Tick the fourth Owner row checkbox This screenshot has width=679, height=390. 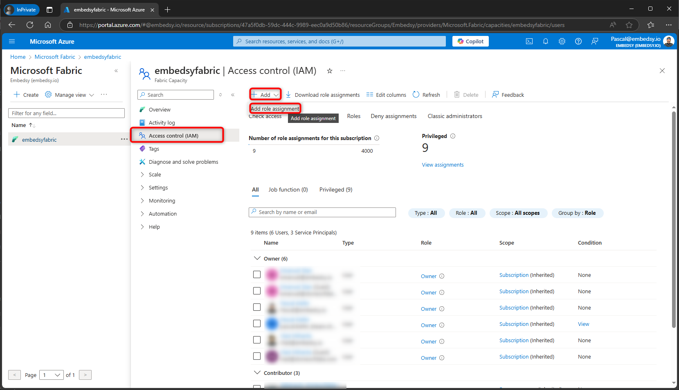tap(257, 323)
